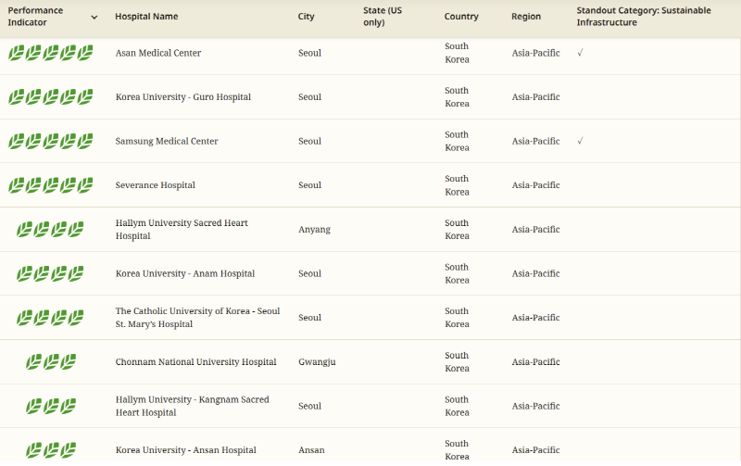Viewport: 741px width, 466px height.
Task: Open the Performance Indicator sort dropdown arrow
Action: 94,17
